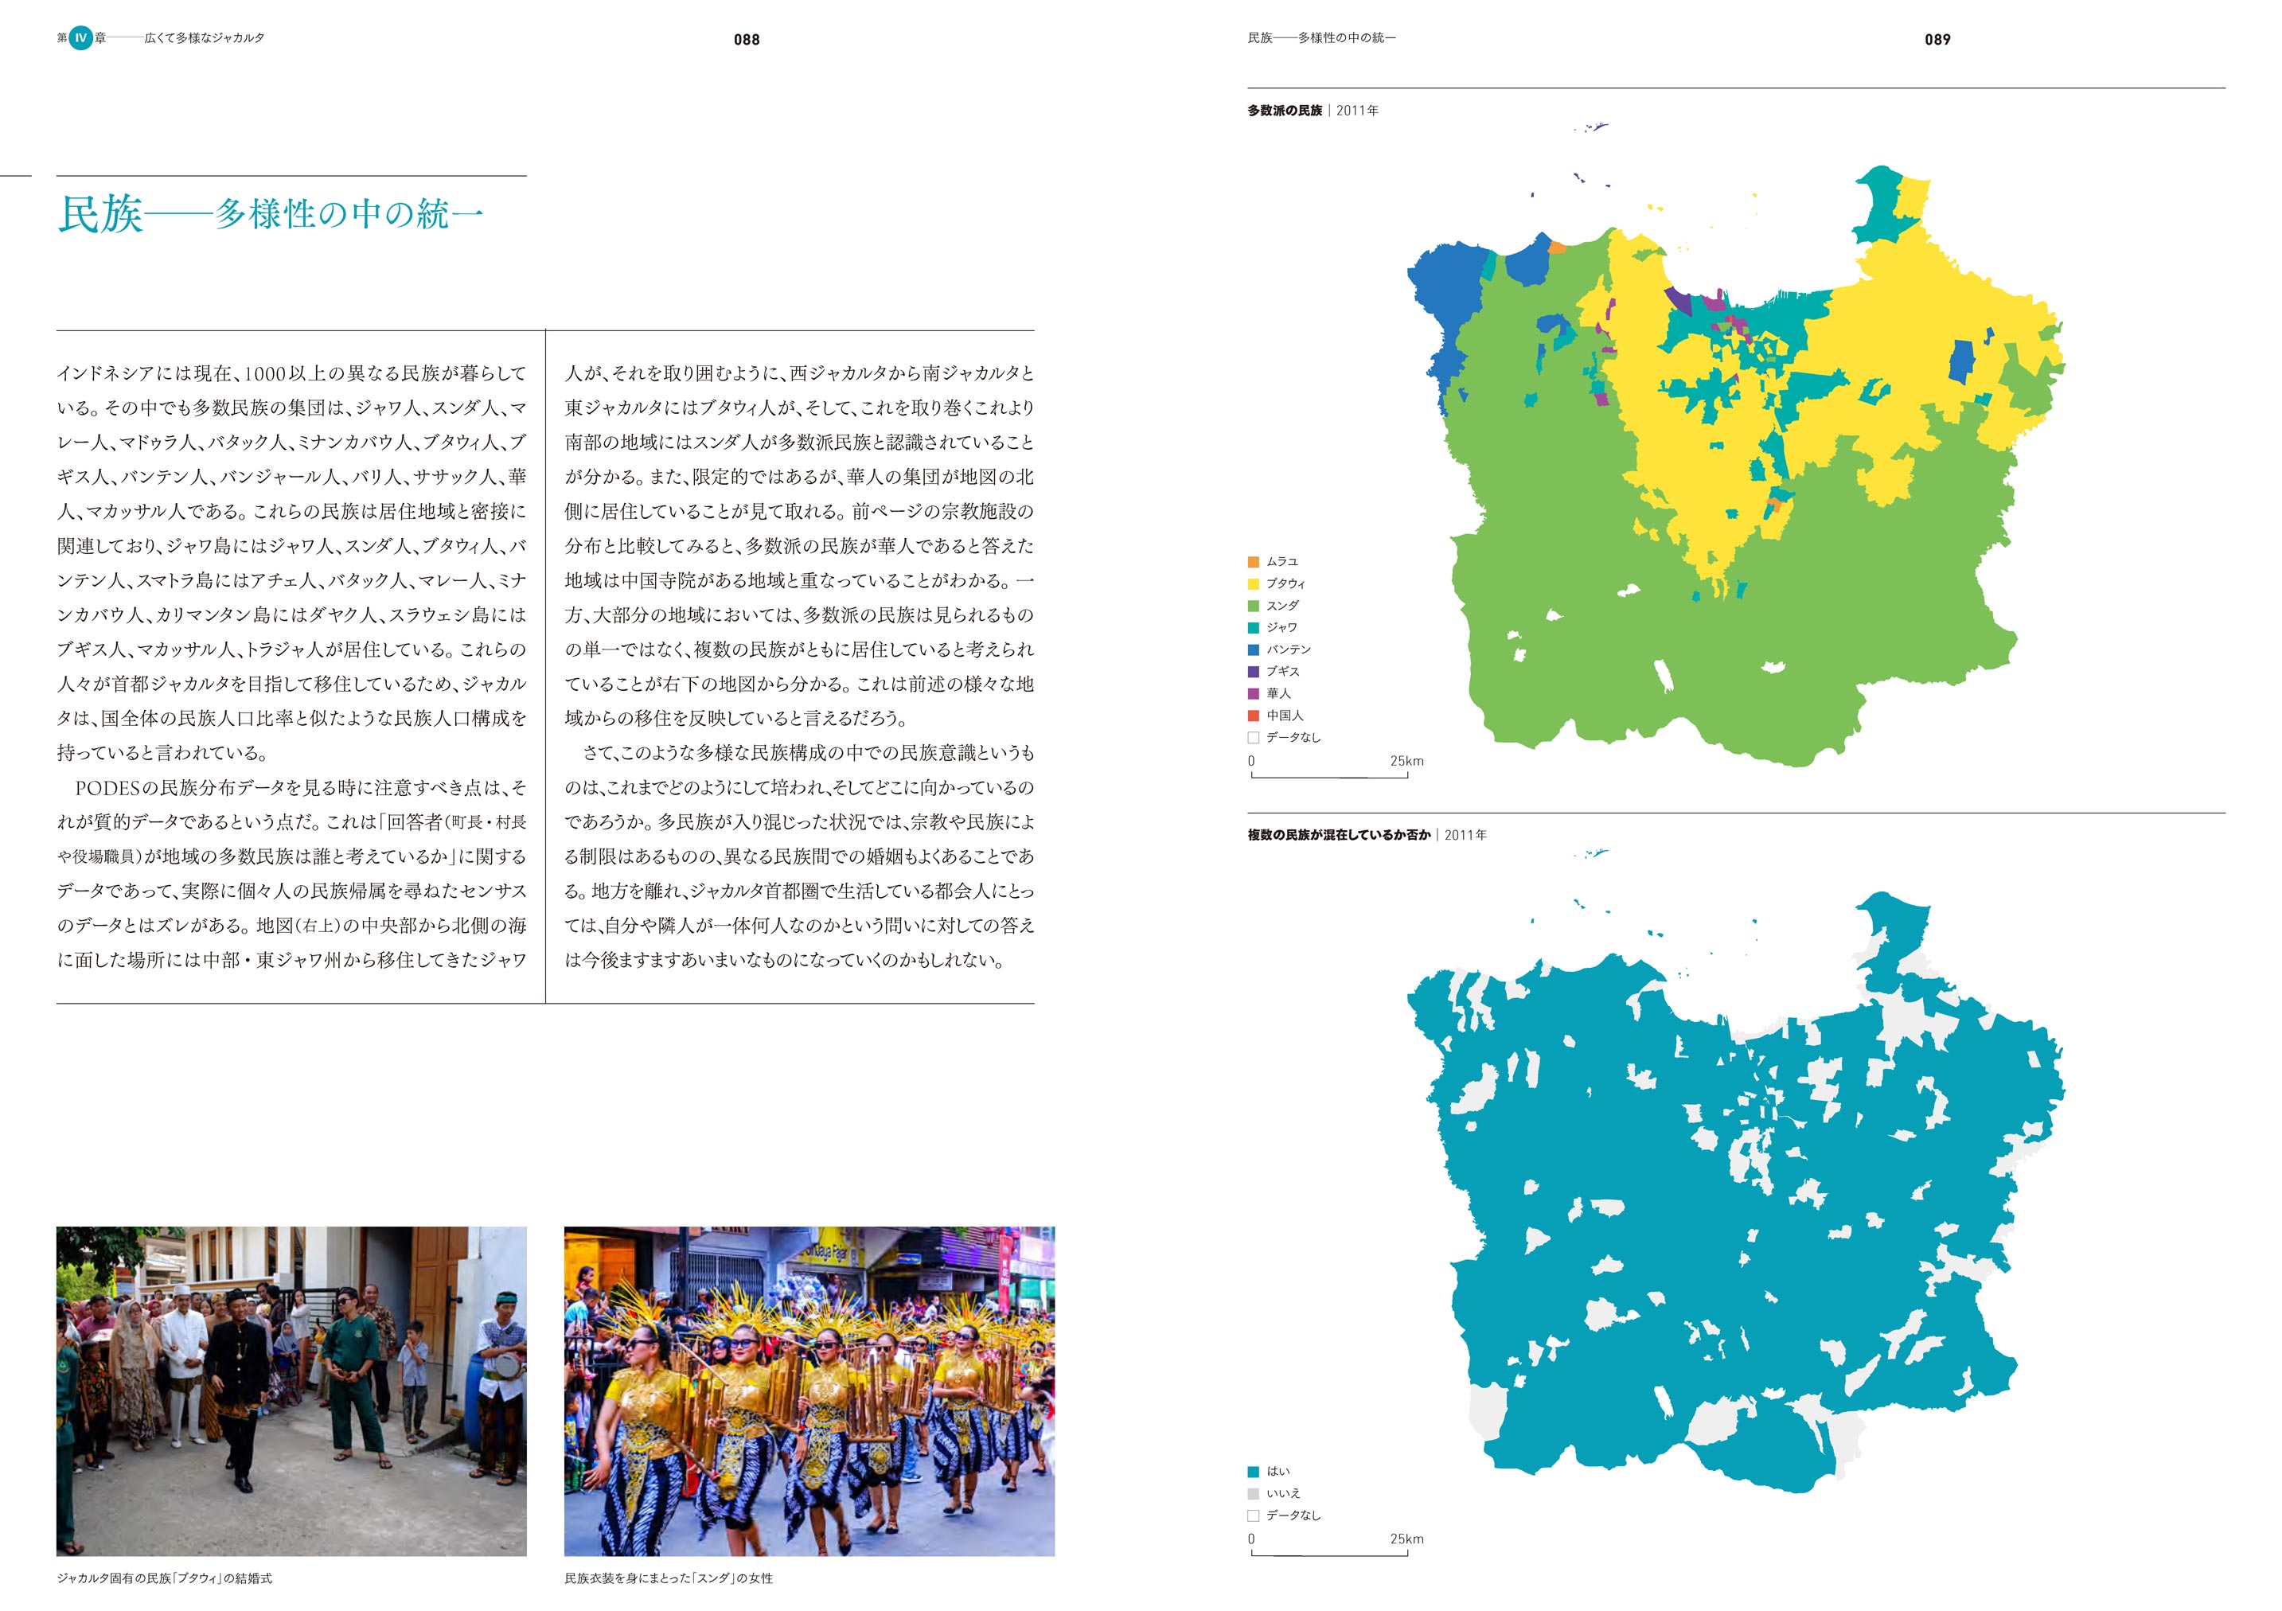The width and height of the screenshot is (2282, 1611).
Task: Click the はい legend swatch
Action: 1254,1472
